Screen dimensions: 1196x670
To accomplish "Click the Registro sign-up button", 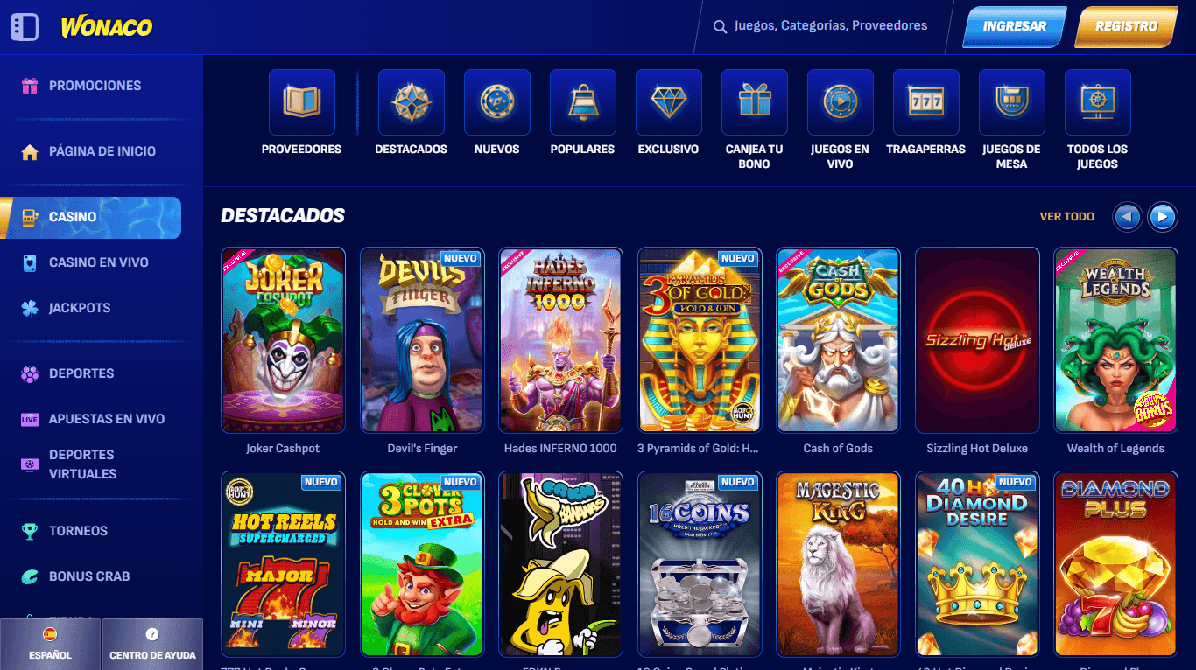I will click(1127, 26).
